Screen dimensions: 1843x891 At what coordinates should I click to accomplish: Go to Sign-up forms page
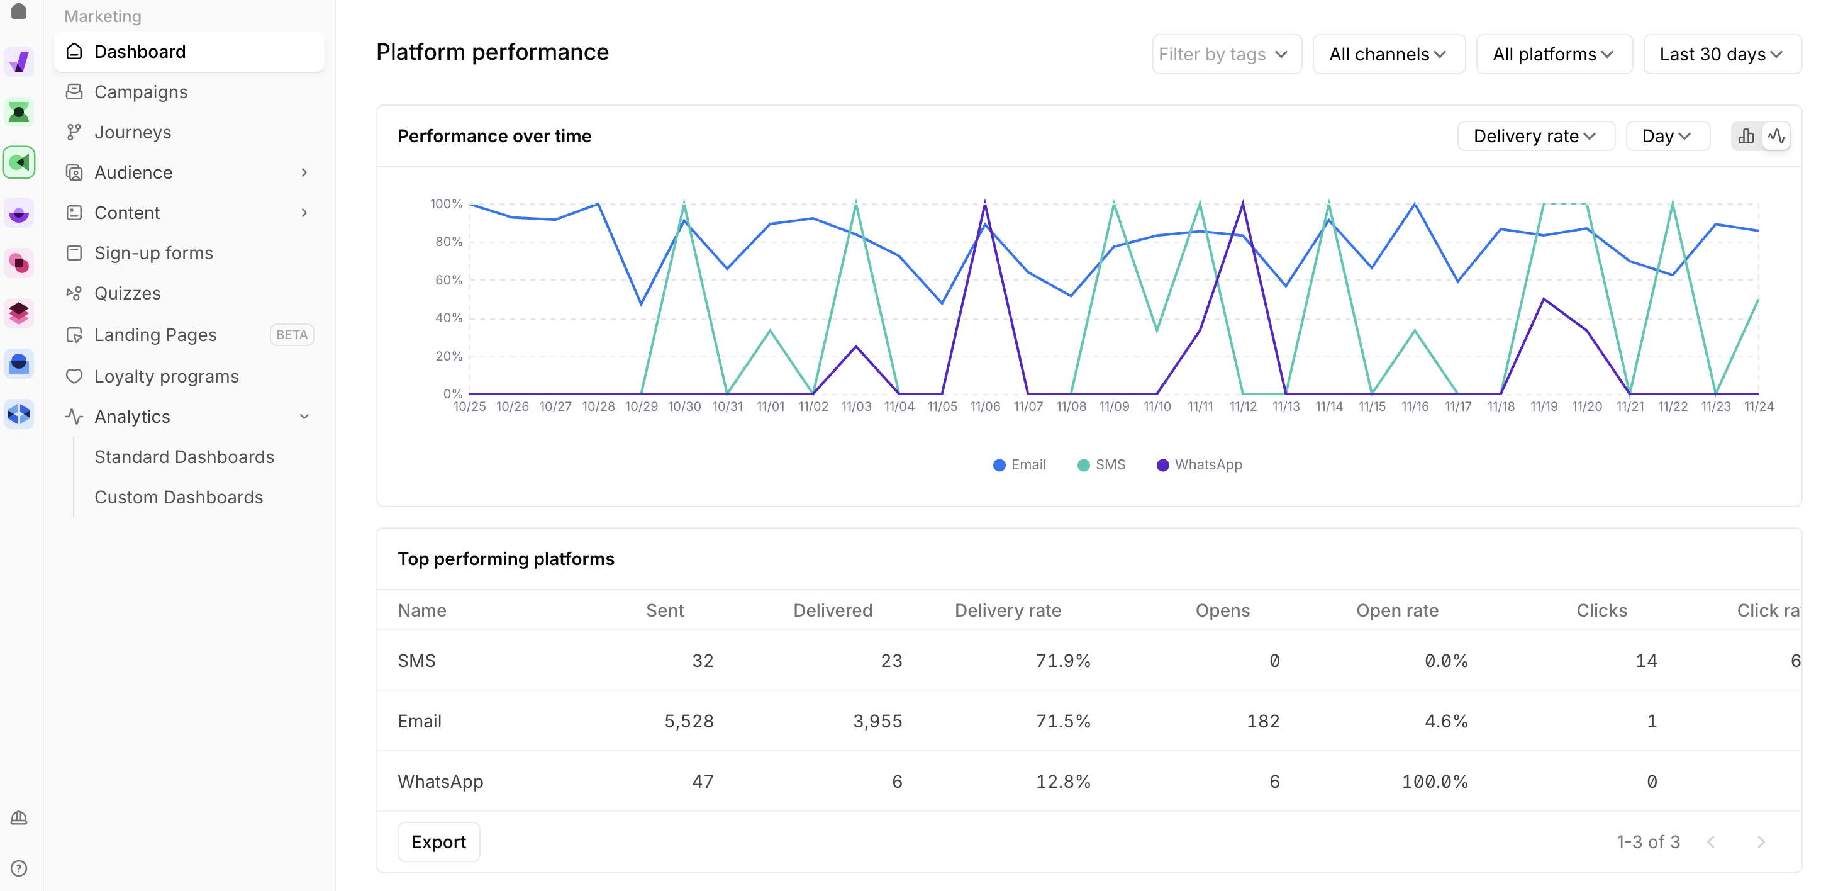coord(153,254)
